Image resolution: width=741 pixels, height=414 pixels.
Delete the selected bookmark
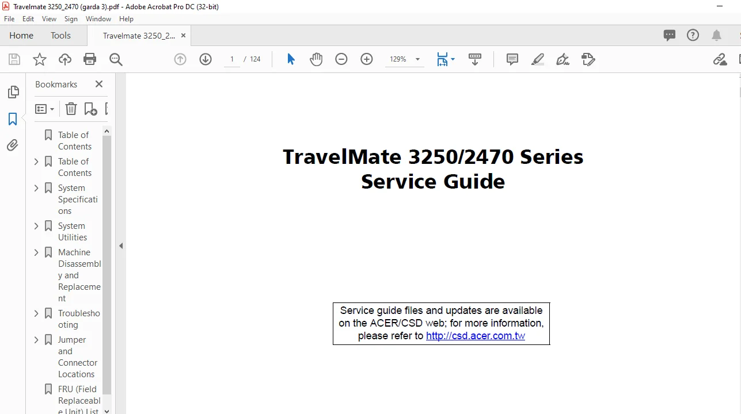71,109
